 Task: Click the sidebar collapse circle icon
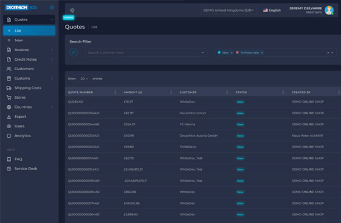pyautogui.click(x=52, y=7)
